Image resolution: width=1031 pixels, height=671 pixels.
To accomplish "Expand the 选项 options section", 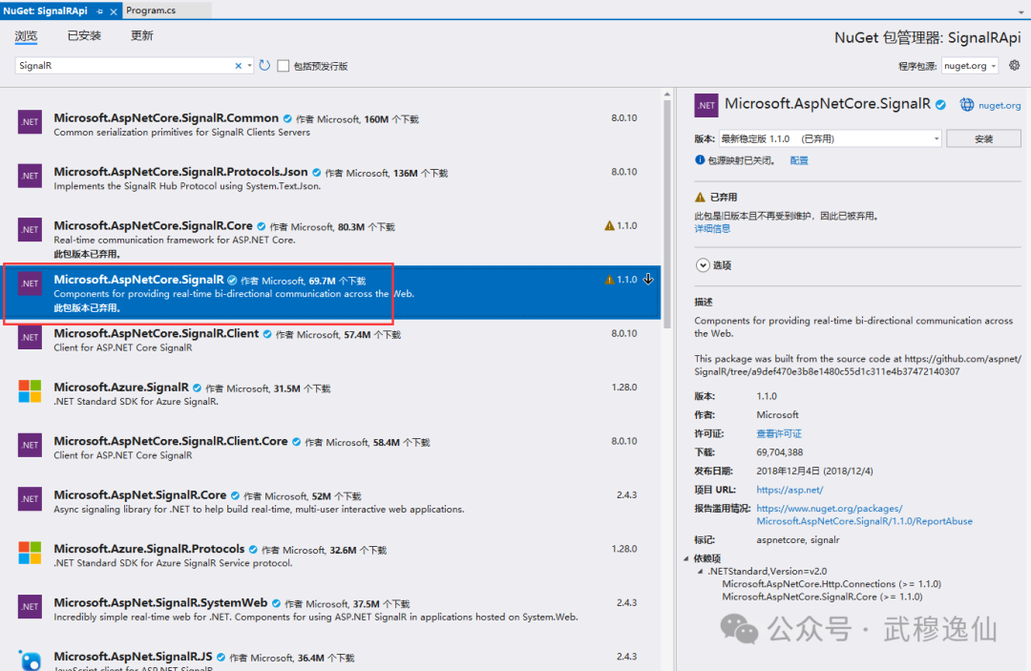I will pyautogui.click(x=703, y=264).
